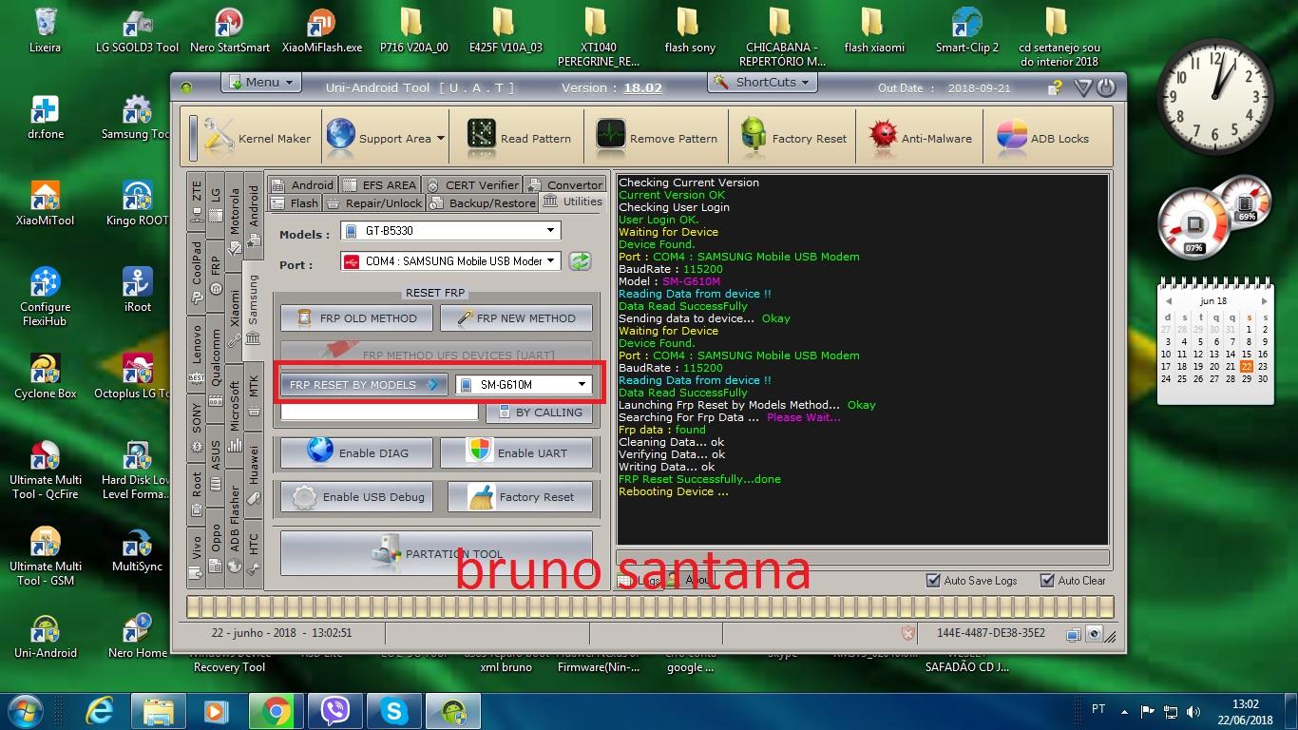
Task: Click the Enable DIAG button
Action: tap(356, 452)
